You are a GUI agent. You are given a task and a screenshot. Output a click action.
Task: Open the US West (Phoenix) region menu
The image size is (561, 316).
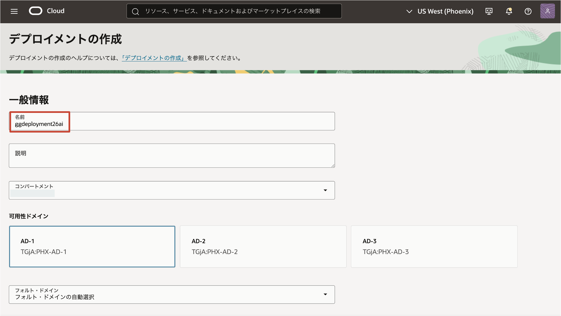click(x=445, y=11)
